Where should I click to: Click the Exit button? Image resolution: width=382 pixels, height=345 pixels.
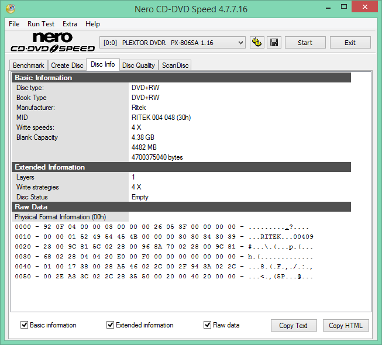[x=350, y=43]
